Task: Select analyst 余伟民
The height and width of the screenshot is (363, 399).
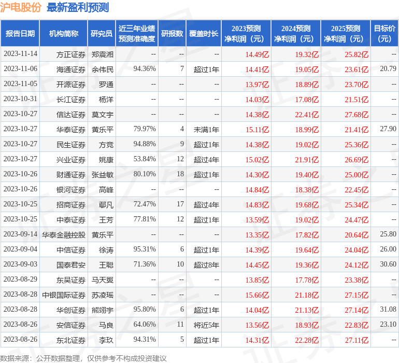Action: pos(102,69)
